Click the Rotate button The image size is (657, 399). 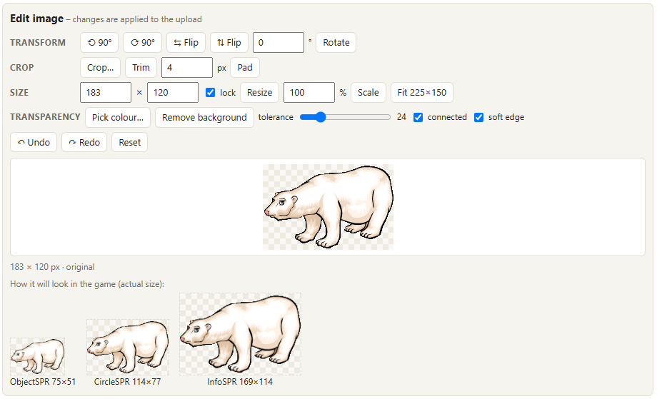pos(336,42)
